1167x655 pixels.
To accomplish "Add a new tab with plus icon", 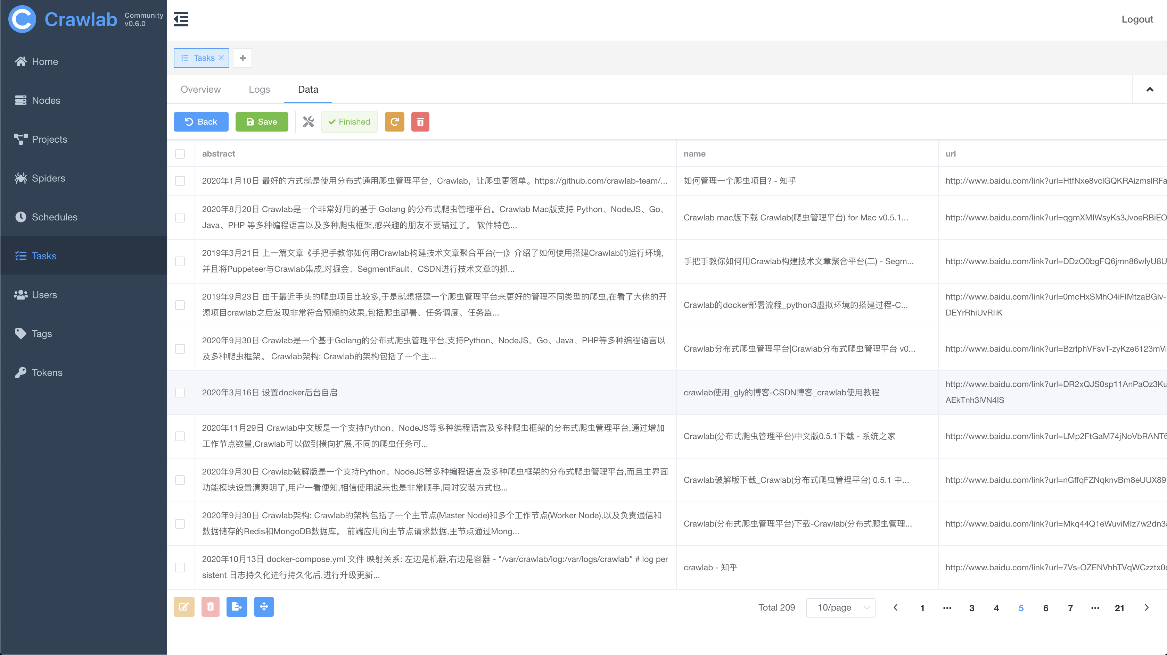I will 243,58.
